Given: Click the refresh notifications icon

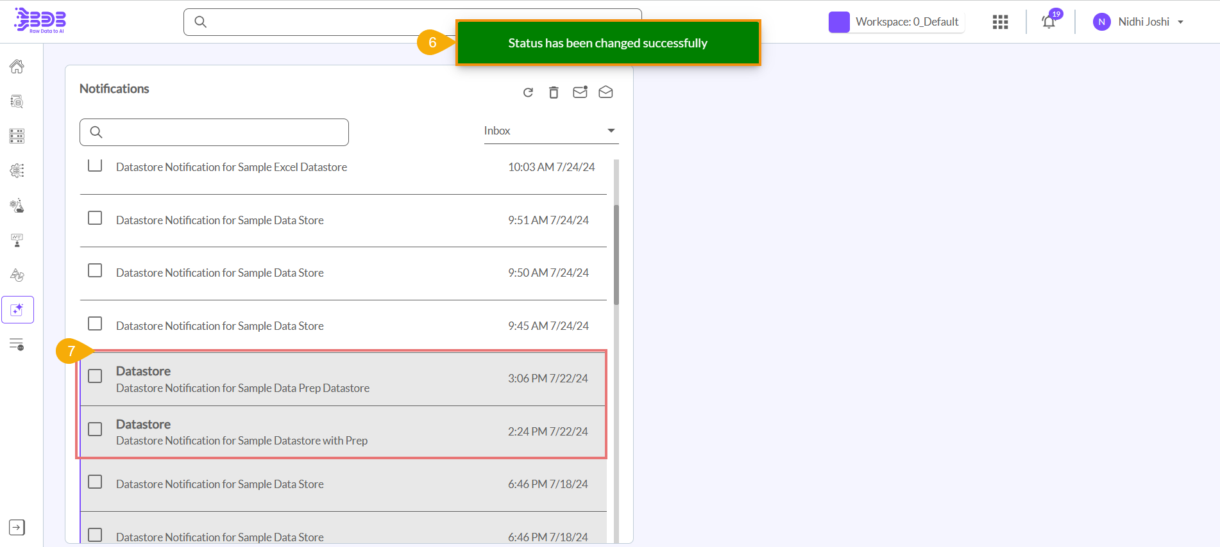Looking at the screenshot, I should coord(528,93).
